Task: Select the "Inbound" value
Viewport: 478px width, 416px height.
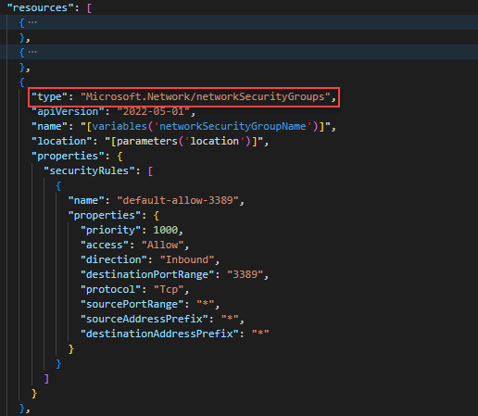Action: coord(187,259)
